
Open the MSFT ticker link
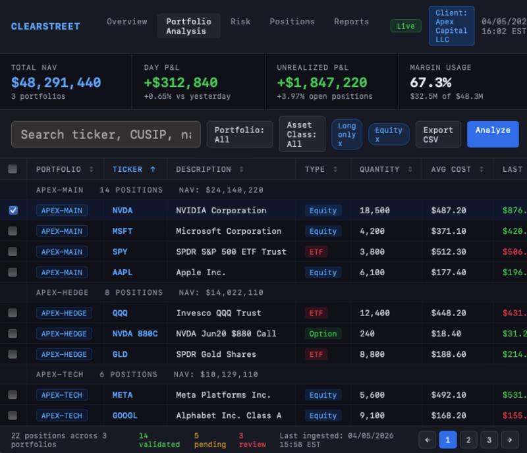point(123,231)
